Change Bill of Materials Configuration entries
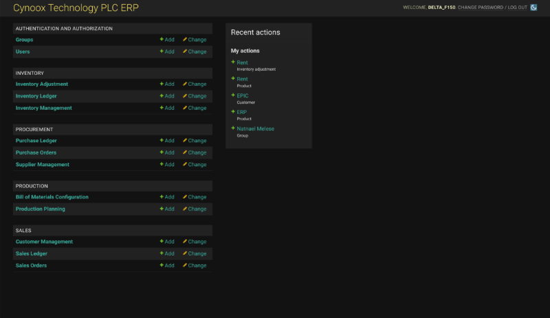 pyautogui.click(x=195, y=197)
